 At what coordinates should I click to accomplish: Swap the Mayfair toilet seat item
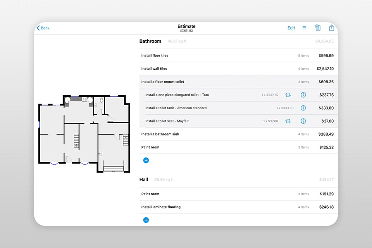click(288, 121)
